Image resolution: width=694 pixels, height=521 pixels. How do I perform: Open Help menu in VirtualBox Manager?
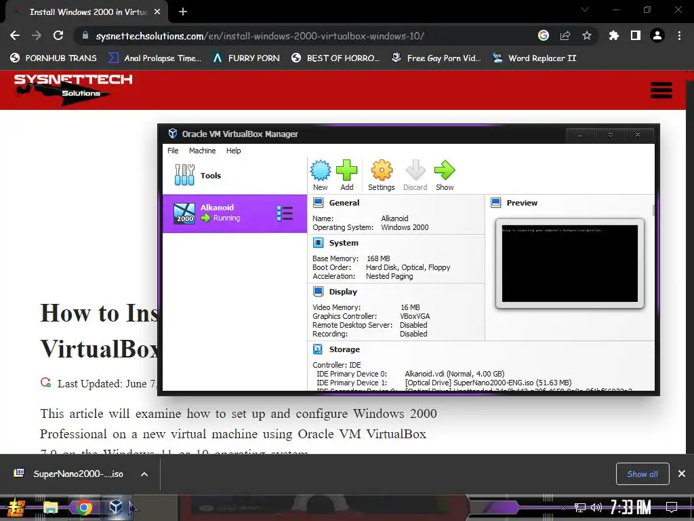pos(234,151)
